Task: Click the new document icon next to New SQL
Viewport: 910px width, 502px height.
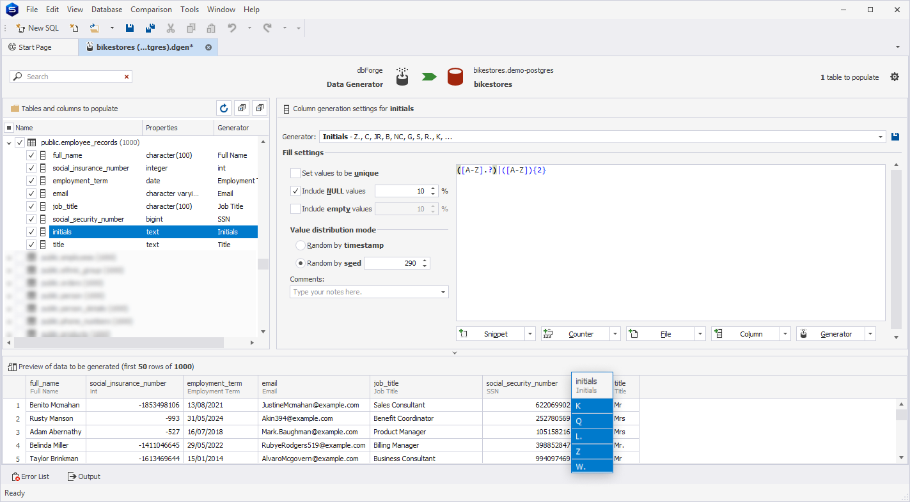Action: click(74, 28)
